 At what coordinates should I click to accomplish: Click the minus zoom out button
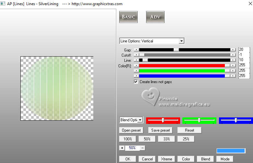(143, 148)
